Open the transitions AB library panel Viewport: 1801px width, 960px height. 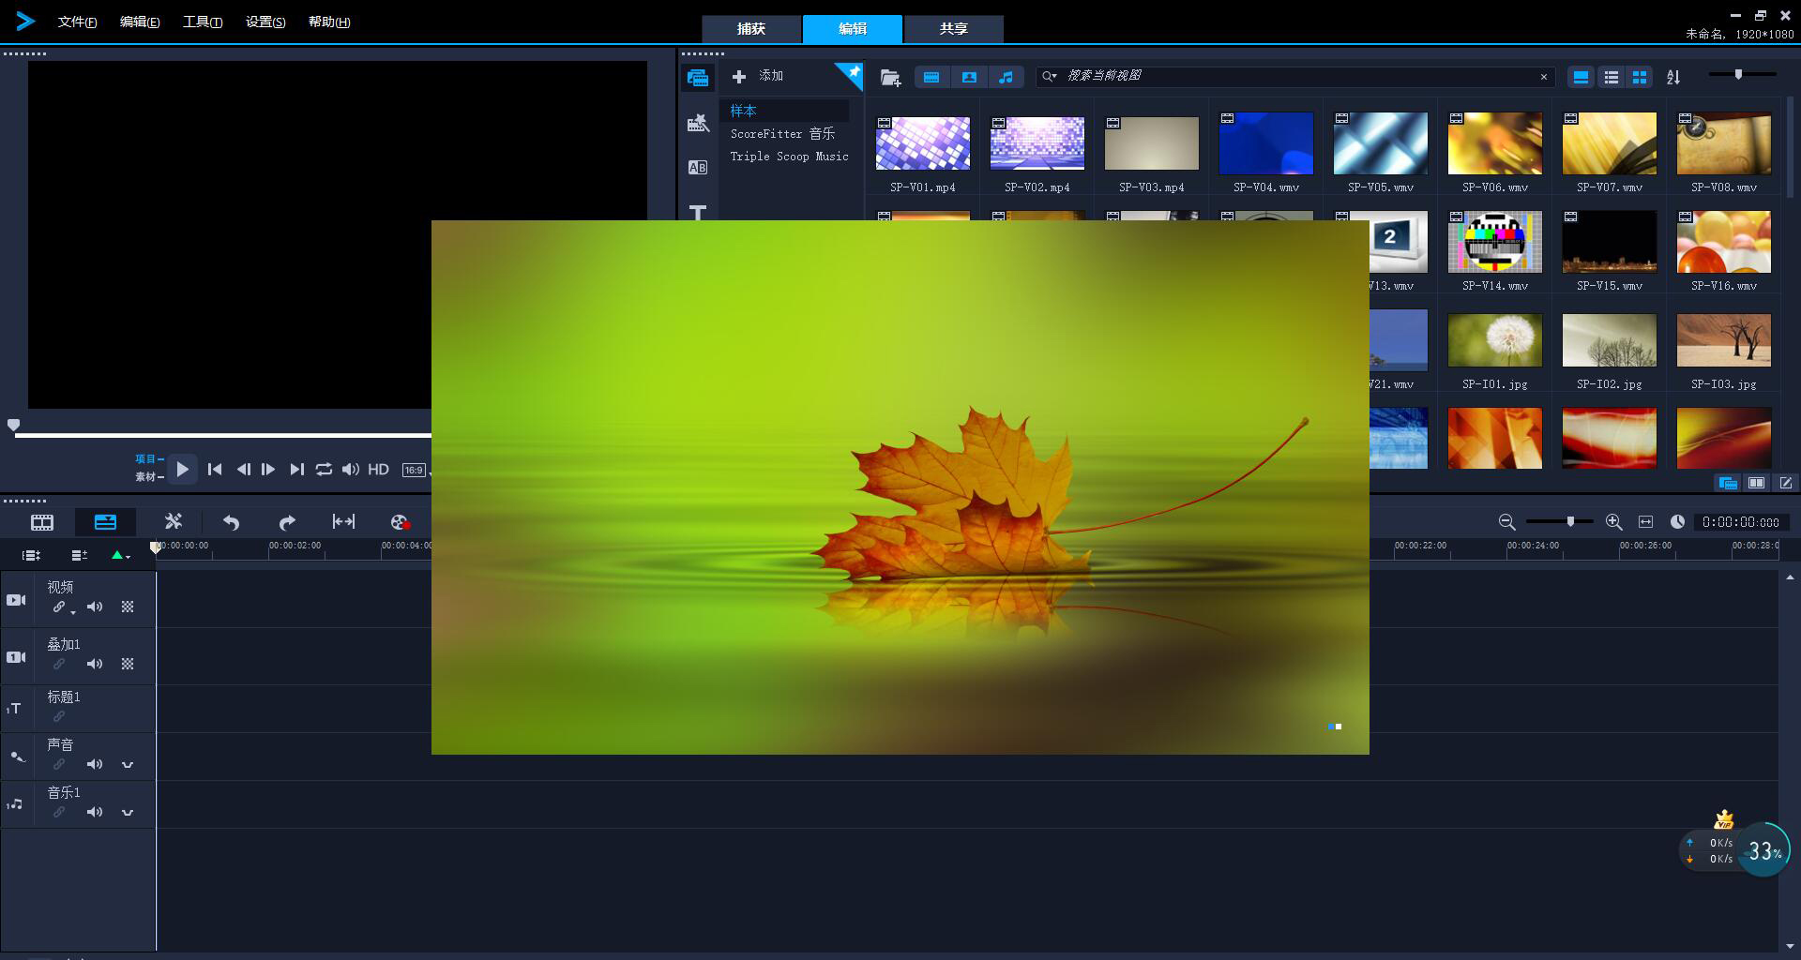[x=697, y=168]
